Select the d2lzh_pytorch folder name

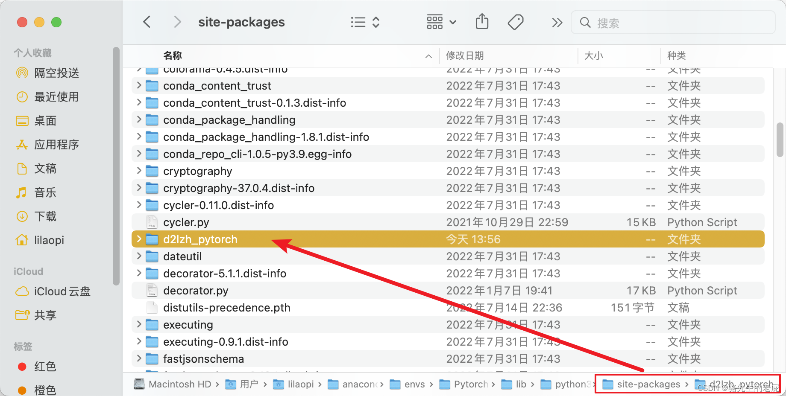tap(200, 239)
